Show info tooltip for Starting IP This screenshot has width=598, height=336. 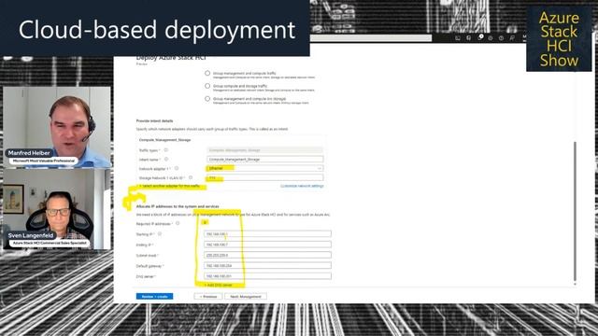point(160,234)
